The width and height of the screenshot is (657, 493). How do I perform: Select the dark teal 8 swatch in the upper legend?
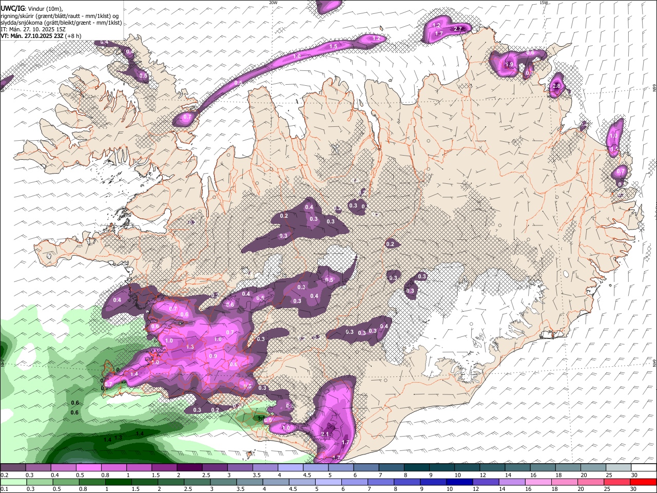point(417,468)
